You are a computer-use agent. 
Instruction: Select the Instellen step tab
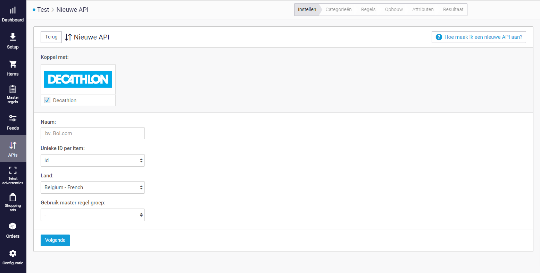click(x=307, y=10)
